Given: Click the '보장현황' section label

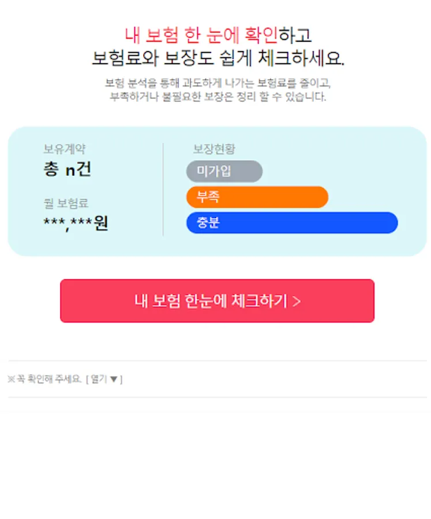Looking at the screenshot, I should point(214,149).
